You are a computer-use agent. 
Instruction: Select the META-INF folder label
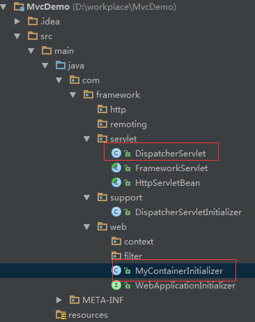coord(103,300)
